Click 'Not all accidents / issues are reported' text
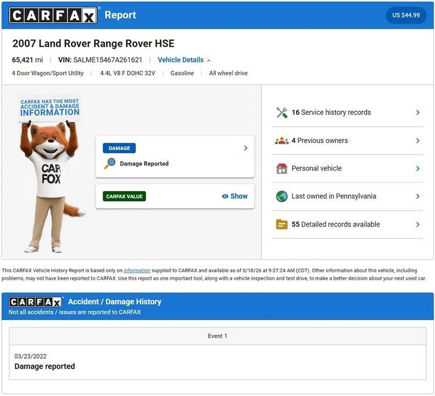 pos(75,312)
